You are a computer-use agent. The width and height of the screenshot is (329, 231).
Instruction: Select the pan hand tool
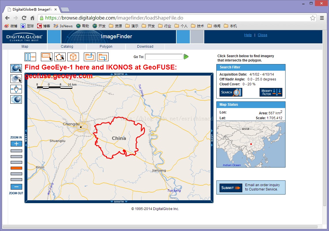click(x=16, y=89)
